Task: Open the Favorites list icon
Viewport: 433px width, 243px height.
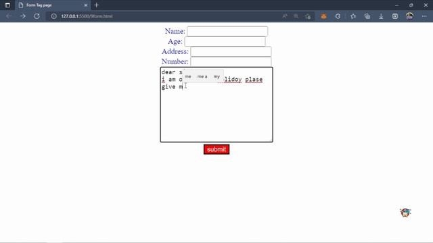Action: (x=353, y=16)
